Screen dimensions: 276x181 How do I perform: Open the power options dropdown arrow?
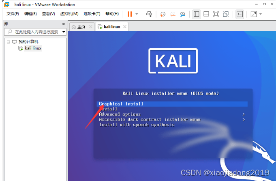[137, 14]
